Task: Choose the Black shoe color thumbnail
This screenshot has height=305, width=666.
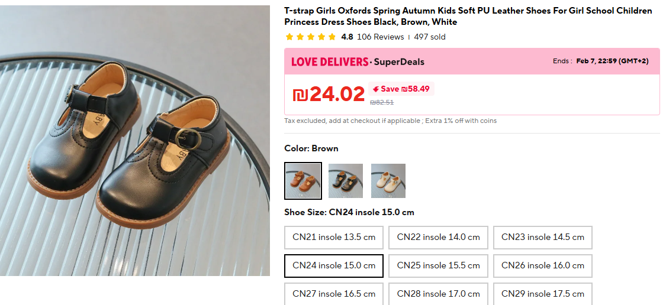Action: coord(346,181)
